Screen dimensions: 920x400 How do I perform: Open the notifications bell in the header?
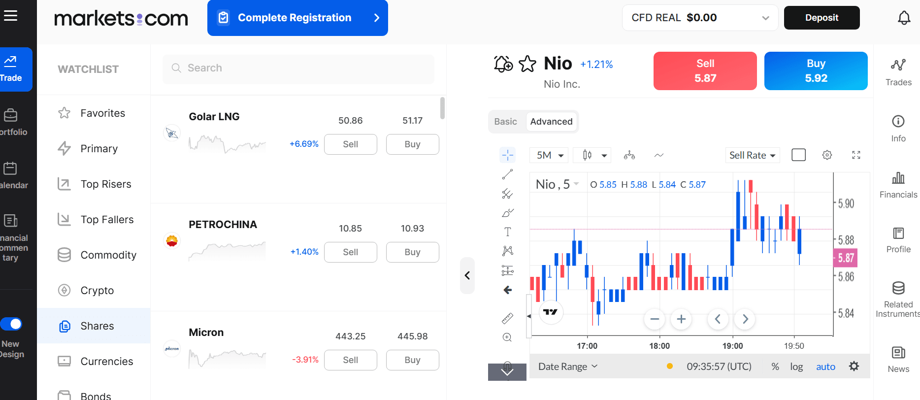click(904, 18)
